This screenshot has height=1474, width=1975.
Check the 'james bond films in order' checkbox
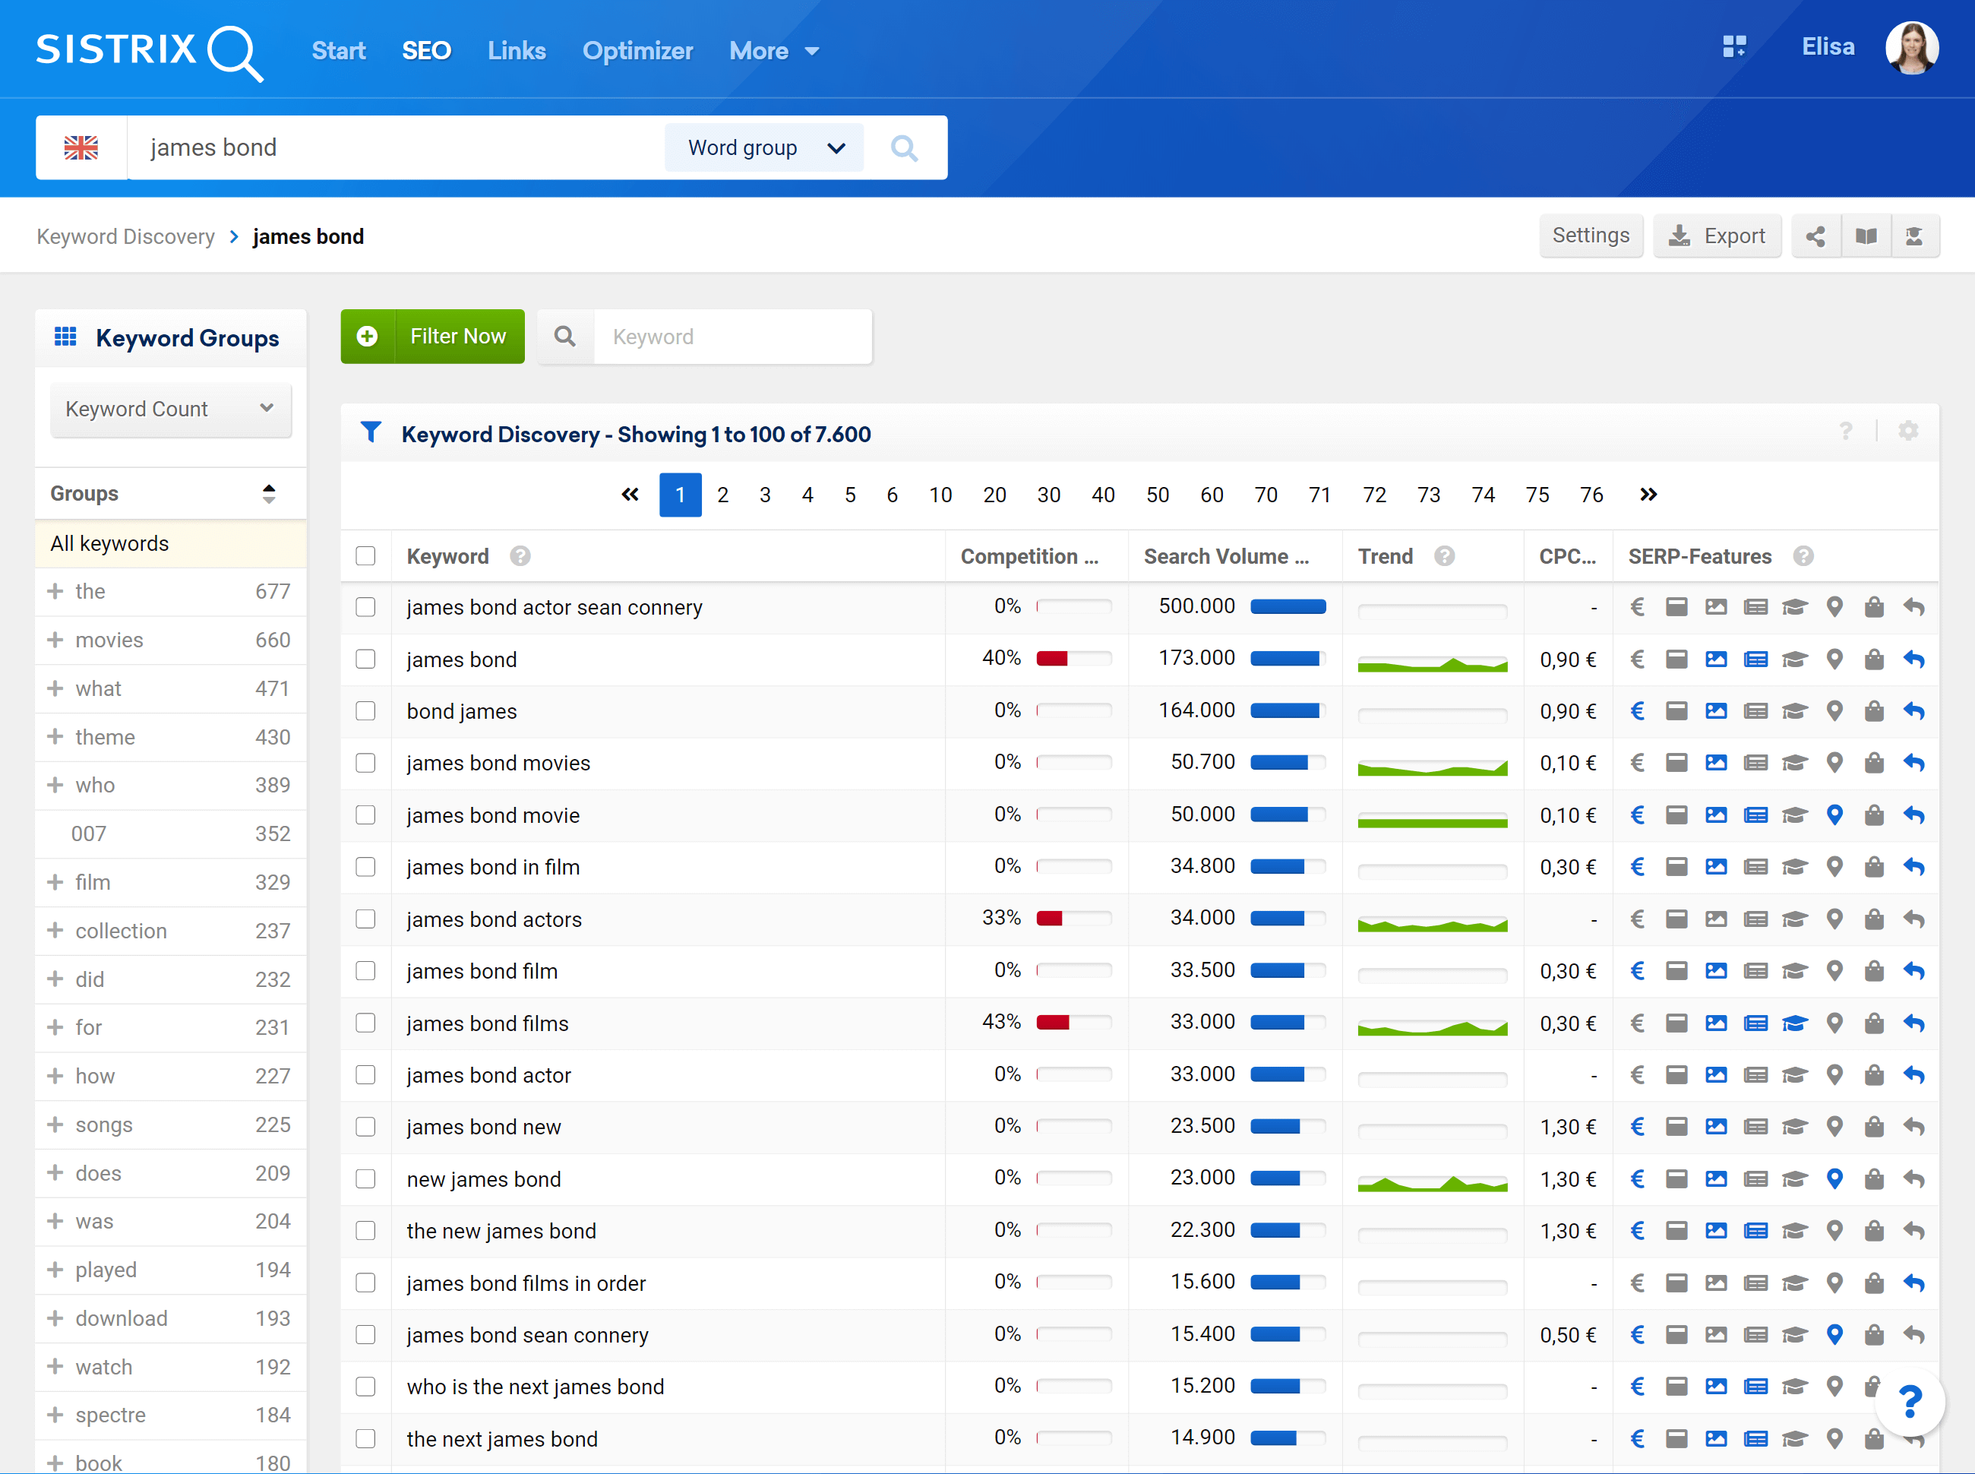365,1283
